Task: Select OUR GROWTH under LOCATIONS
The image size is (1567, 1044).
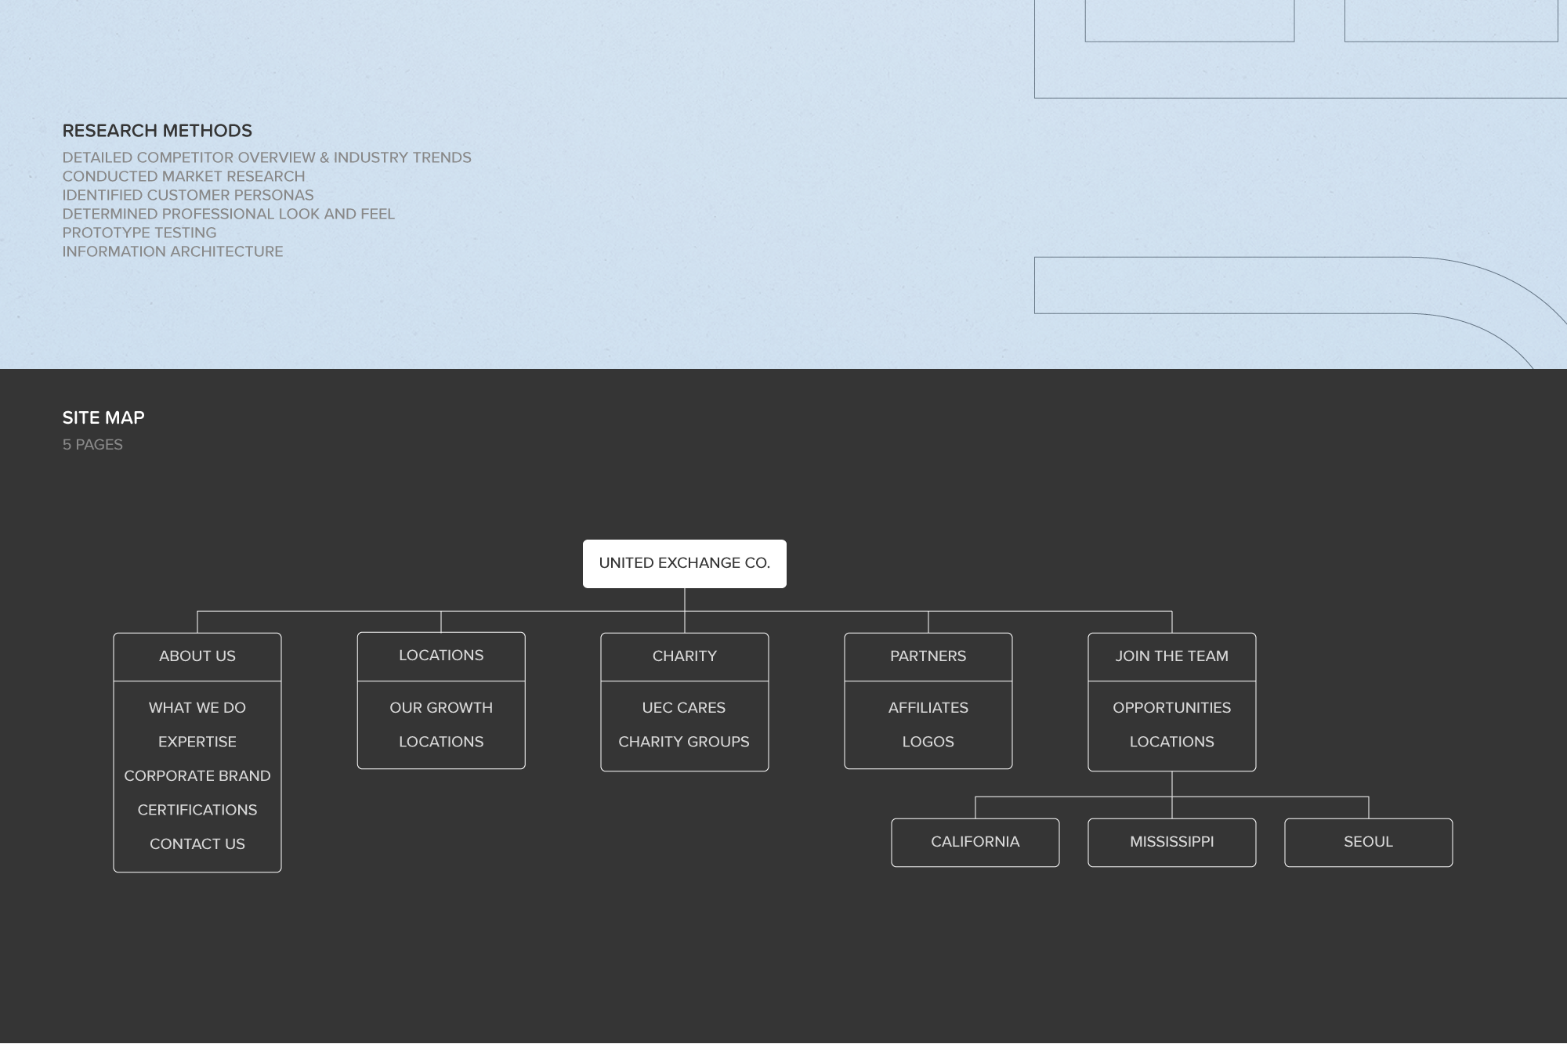Action: click(441, 707)
